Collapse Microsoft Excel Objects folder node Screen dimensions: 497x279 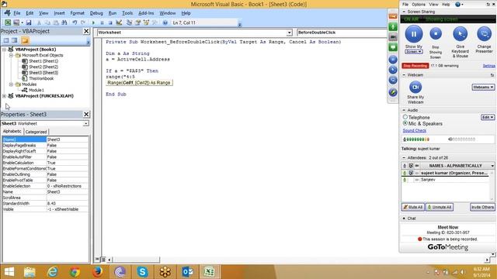11,55
